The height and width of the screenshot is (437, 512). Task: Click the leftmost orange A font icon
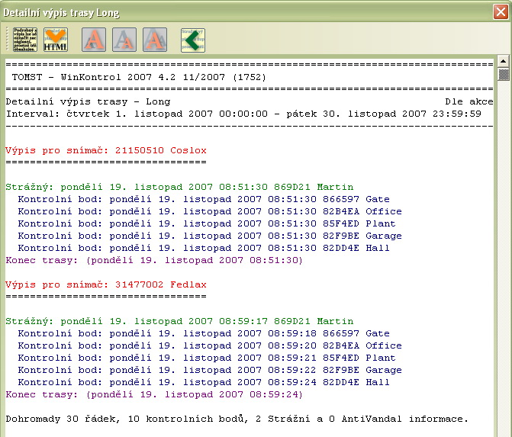[x=93, y=40]
